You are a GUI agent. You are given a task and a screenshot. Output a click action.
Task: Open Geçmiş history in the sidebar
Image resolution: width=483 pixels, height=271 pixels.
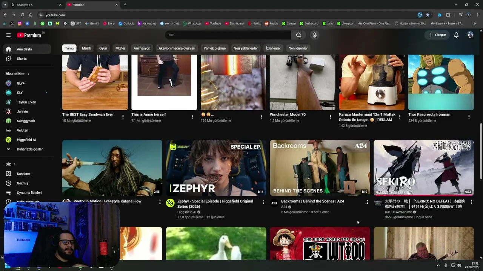27,183
